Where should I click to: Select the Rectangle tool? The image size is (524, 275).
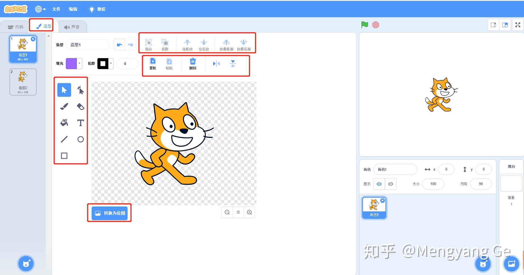point(64,156)
